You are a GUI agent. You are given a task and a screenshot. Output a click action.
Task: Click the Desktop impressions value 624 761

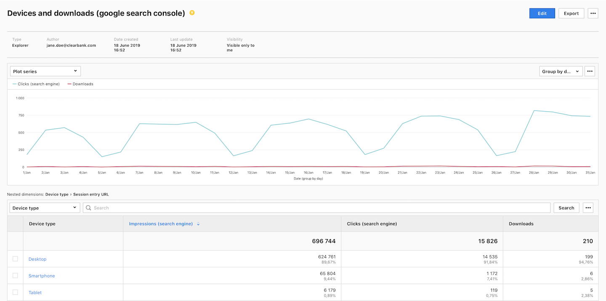pyautogui.click(x=327, y=256)
